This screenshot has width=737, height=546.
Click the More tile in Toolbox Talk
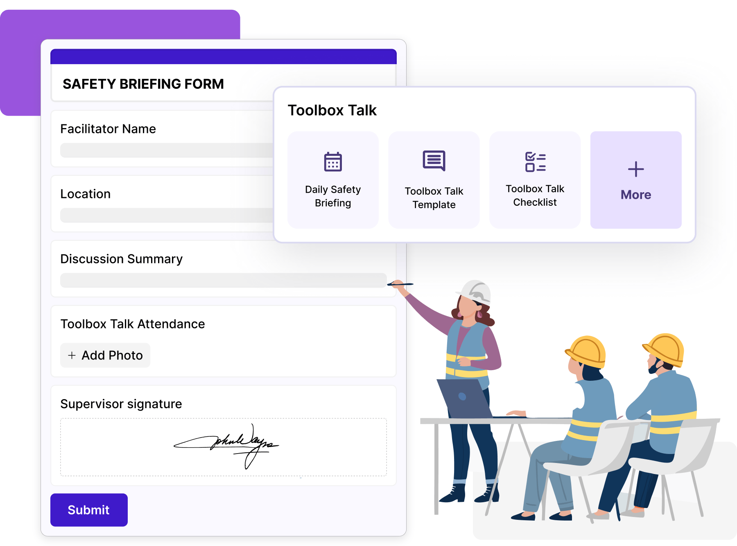point(635,180)
